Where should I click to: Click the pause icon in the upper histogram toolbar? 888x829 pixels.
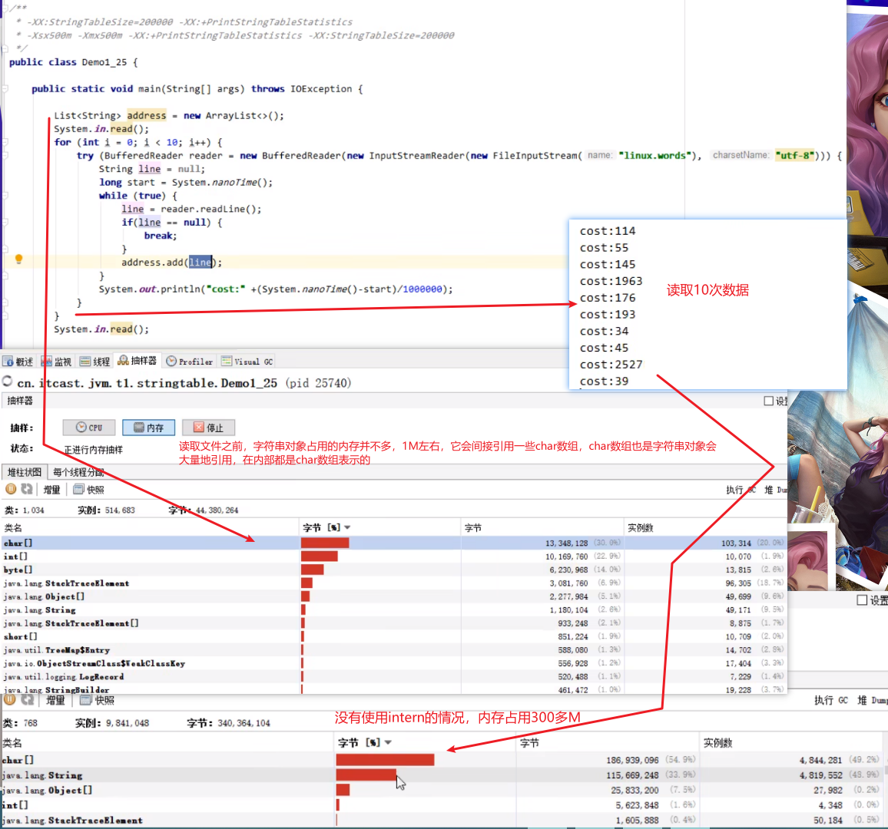click(10, 489)
